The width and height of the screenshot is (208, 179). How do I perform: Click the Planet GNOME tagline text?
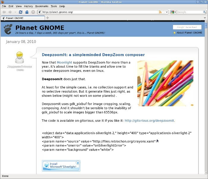click(x=60, y=33)
